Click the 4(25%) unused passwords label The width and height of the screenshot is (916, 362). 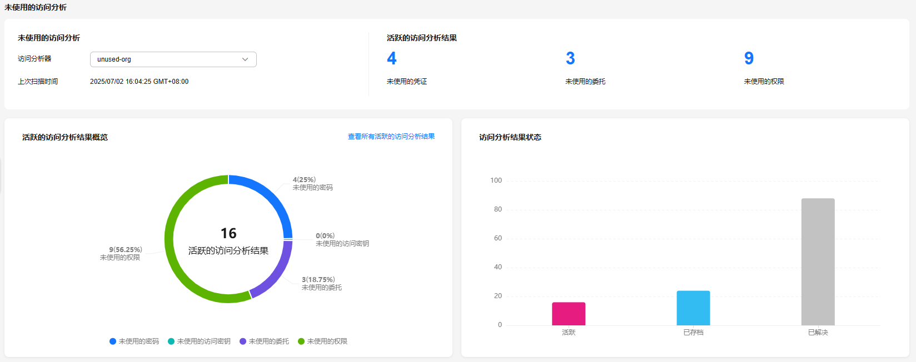tap(304, 180)
